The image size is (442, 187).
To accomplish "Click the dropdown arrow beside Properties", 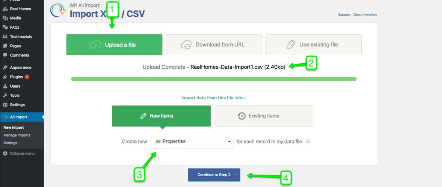I will point(229,142).
